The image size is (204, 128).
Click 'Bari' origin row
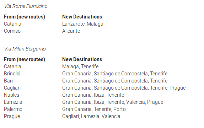[8, 81]
